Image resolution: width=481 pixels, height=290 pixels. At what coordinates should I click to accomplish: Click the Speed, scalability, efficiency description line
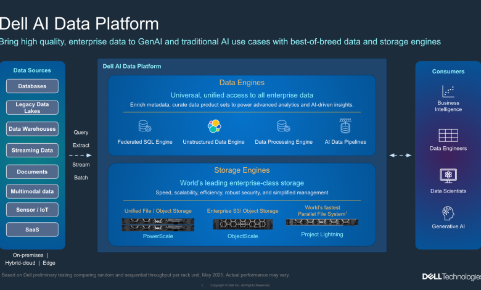pos(242,193)
